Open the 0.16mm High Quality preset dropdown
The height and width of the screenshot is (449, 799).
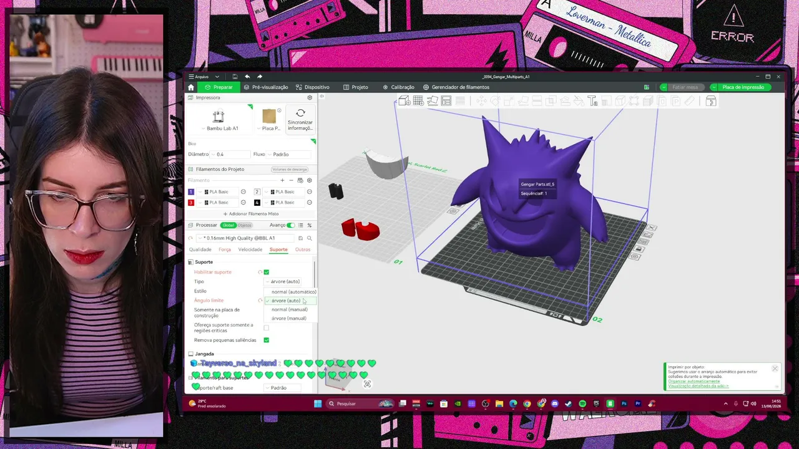pos(246,238)
